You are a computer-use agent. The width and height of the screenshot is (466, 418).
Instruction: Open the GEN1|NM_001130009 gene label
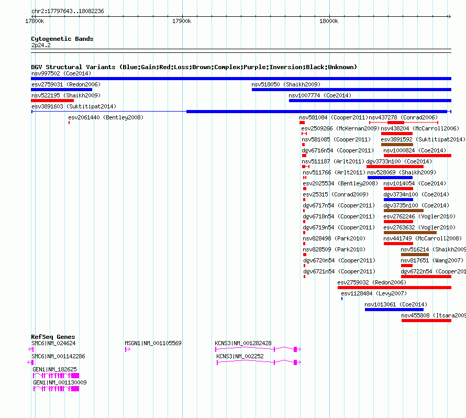[x=60, y=382]
